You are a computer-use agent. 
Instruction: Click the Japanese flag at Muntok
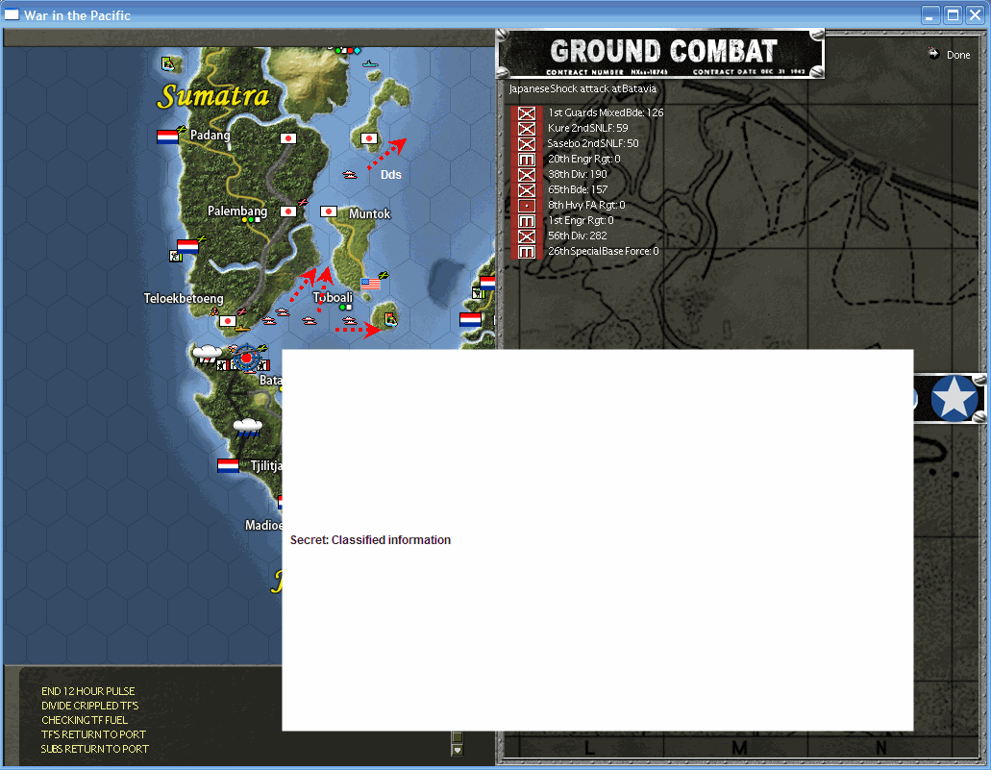click(328, 211)
